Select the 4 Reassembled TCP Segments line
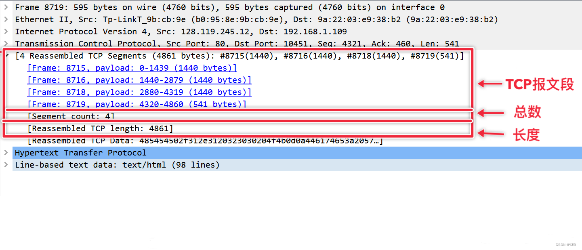The height and width of the screenshot is (250, 582). (240, 56)
